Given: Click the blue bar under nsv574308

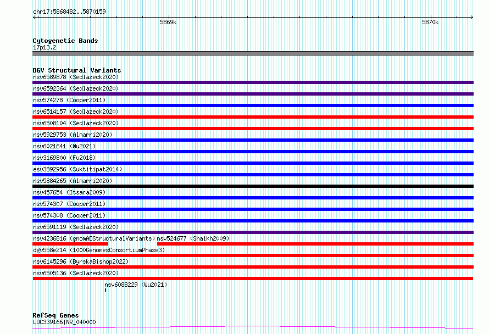Looking at the screenshot, I should pos(253,221).
